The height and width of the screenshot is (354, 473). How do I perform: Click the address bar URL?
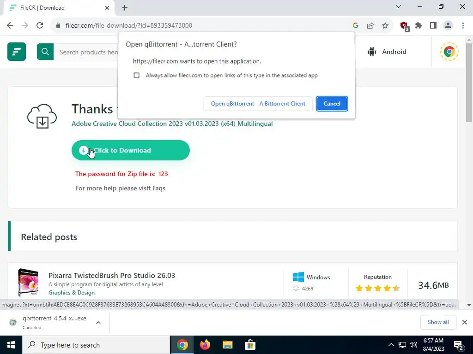point(129,25)
